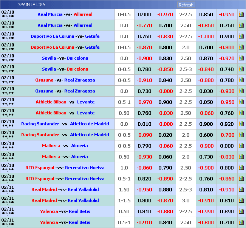Open chart icon for RCD Espanyol 1.0 handicap row
Screen dimensions: 246x228
241,168
